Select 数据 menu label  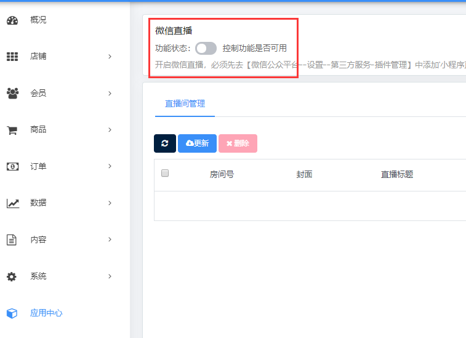38,203
